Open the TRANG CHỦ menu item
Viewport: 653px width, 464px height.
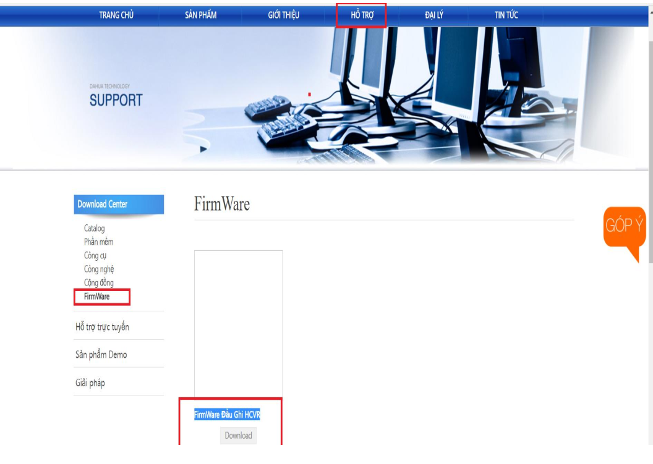[116, 15]
